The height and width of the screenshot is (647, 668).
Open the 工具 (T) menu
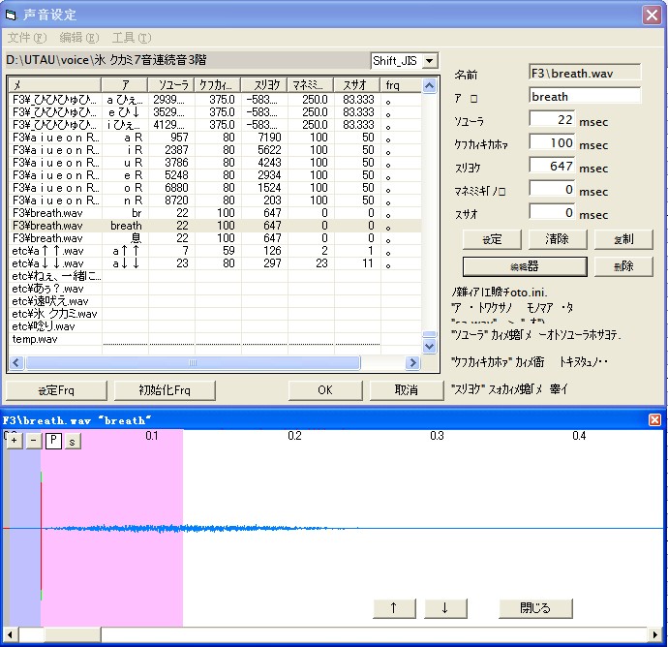(132, 38)
